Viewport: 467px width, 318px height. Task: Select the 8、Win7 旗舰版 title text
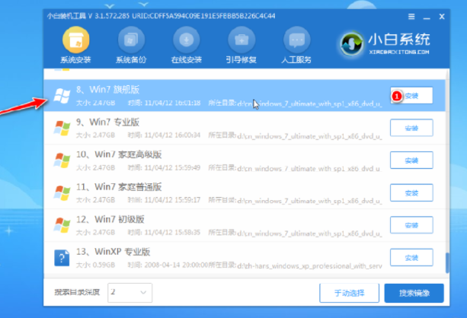(x=107, y=90)
